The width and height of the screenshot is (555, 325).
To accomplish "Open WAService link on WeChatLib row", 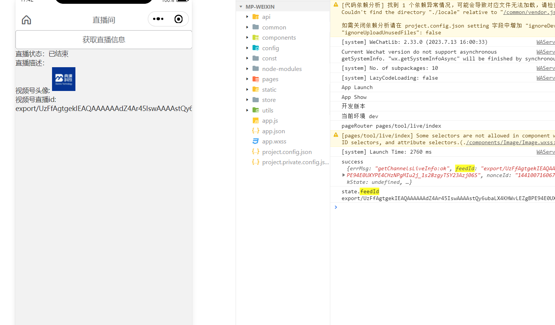I will 546,42.
